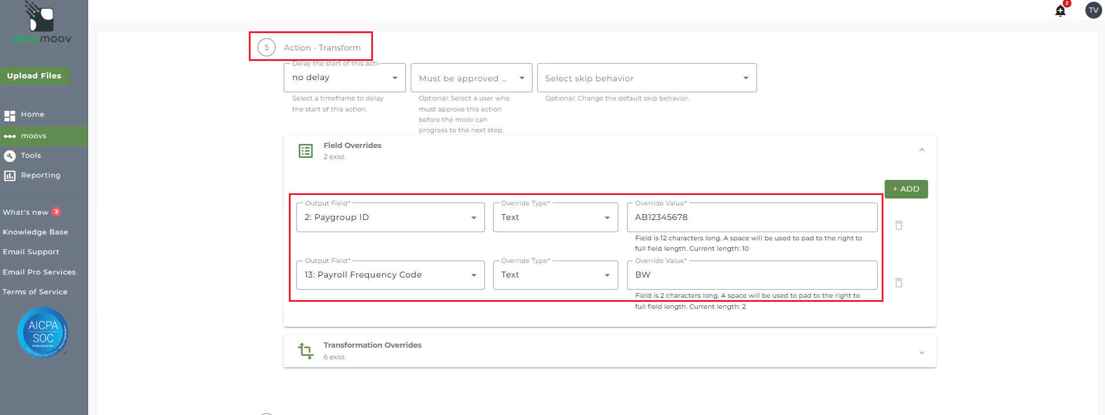
Task: Open Tools in the sidebar
Action: coord(31,156)
